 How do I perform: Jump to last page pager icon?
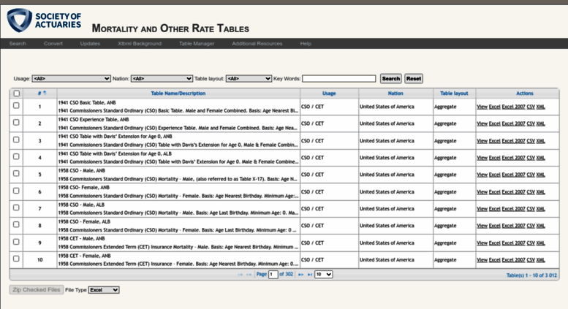pos(310,275)
